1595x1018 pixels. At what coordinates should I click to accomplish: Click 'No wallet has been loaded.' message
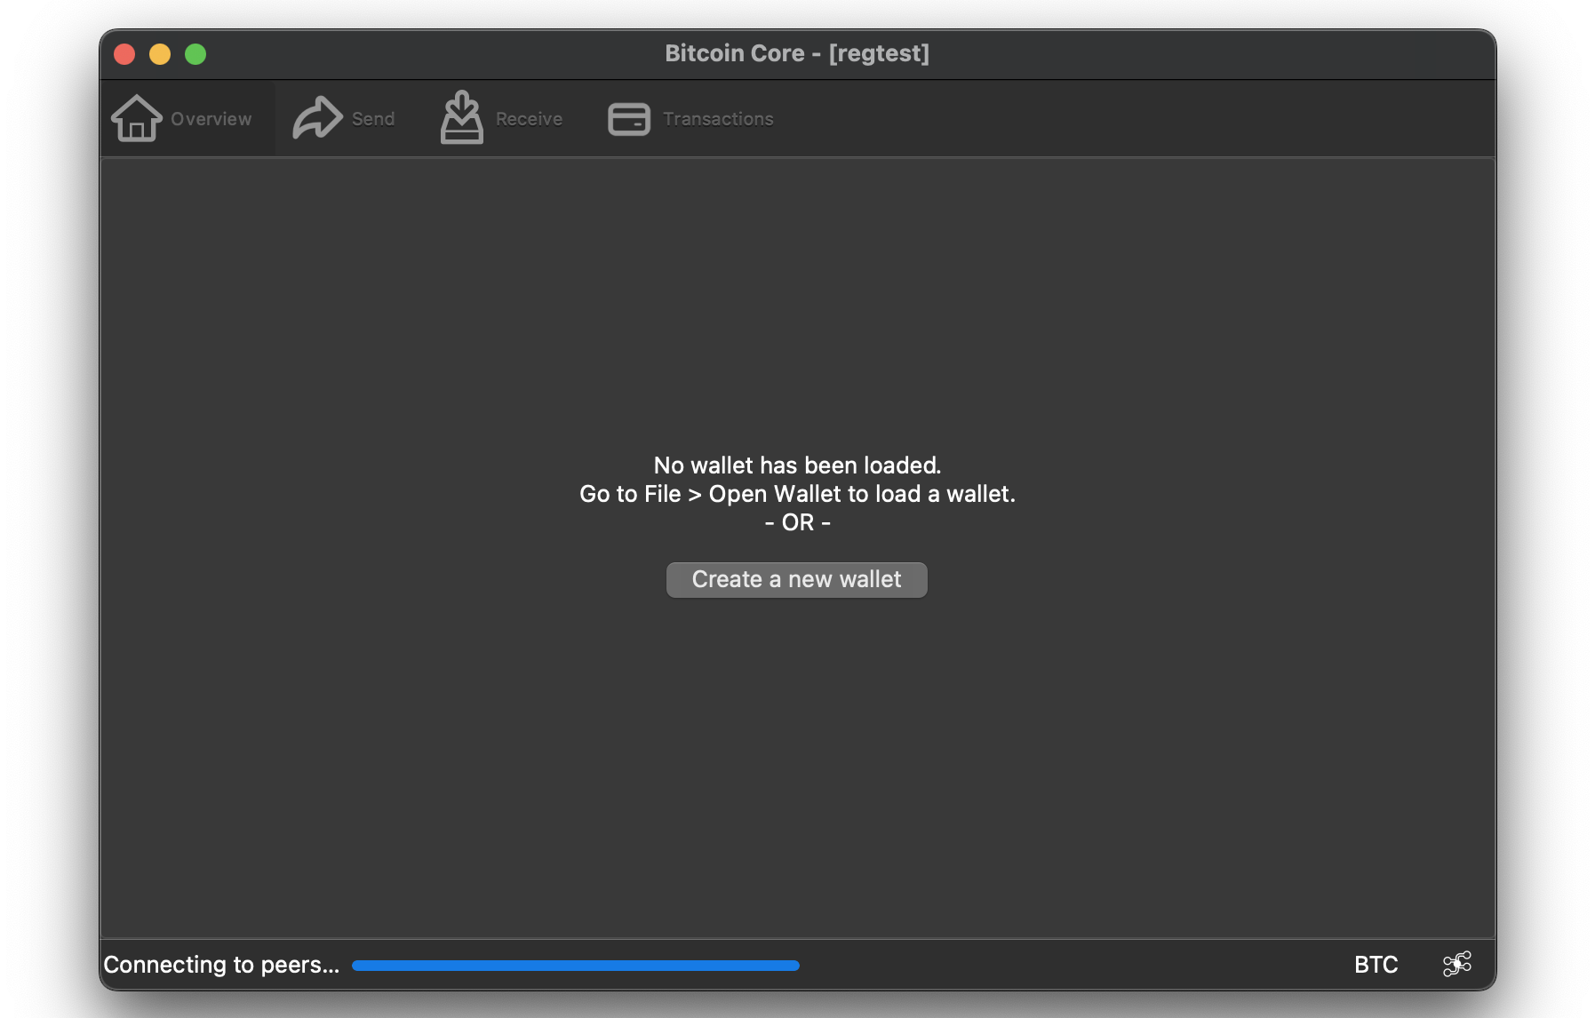tap(797, 465)
